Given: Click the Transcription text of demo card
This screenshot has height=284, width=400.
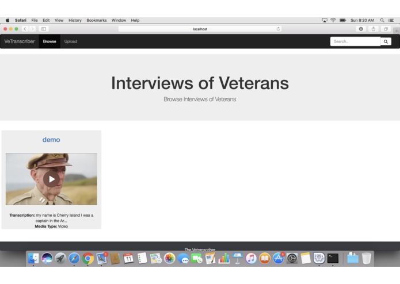Looking at the screenshot, I should (51, 218).
